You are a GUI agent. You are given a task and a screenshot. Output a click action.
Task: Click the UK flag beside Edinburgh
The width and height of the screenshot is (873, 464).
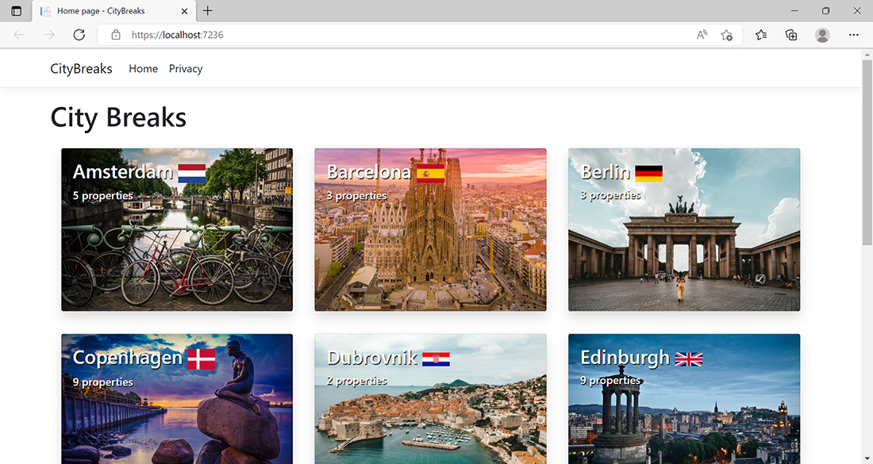[x=689, y=359]
